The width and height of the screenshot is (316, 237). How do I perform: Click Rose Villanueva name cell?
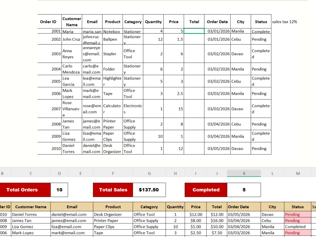coord(72,109)
